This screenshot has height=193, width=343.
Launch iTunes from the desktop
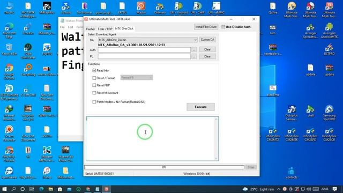pos(47,173)
